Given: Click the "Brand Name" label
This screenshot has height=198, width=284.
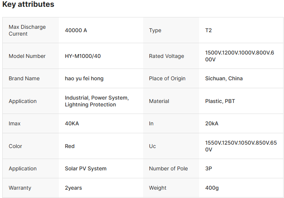Looking at the screenshot, I should coord(24,78).
